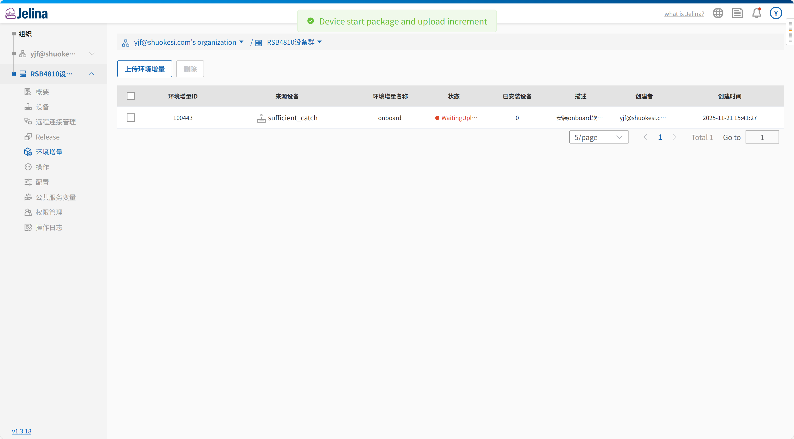Click the Go to page input
Screen dimensions: 794x439
point(762,137)
